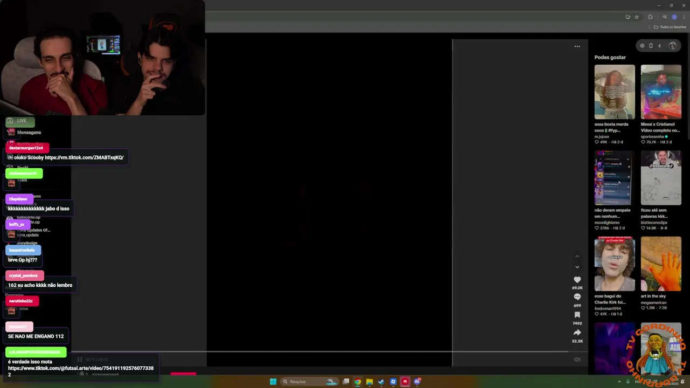The width and height of the screenshot is (690, 388).
Task: Click the phone app icon in top pill
Action: click(x=651, y=46)
